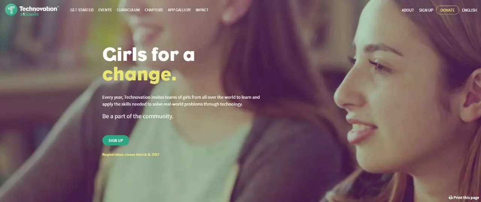Click the printer icon beside Print this page
The width and height of the screenshot is (481, 202).
tap(451, 197)
